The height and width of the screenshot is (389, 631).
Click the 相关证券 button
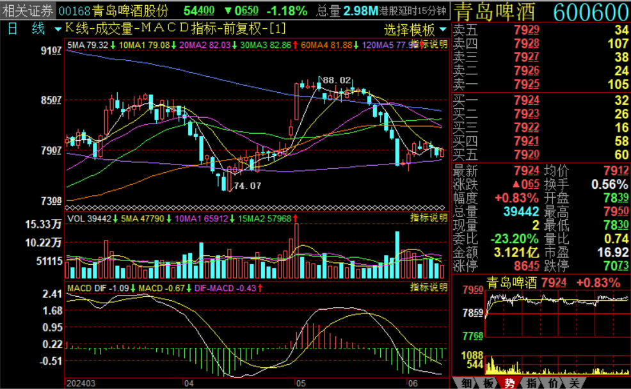tap(28, 11)
